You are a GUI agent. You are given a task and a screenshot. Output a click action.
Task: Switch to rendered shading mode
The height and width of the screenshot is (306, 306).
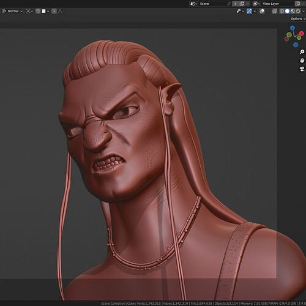tap(298, 11)
